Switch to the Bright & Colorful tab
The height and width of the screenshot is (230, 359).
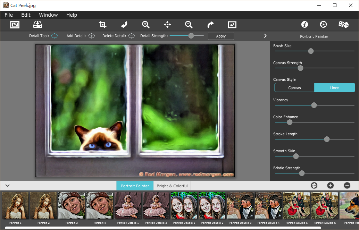pyautogui.click(x=172, y=186)
